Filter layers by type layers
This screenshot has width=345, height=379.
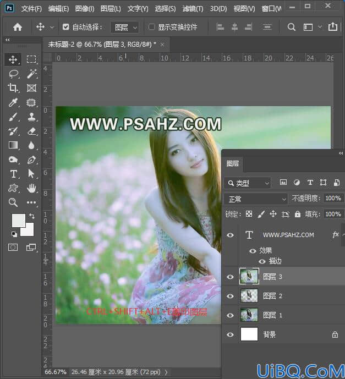(310, 183)
